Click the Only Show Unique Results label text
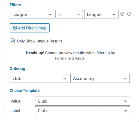 pyautogui.click(x=40, y=41)
